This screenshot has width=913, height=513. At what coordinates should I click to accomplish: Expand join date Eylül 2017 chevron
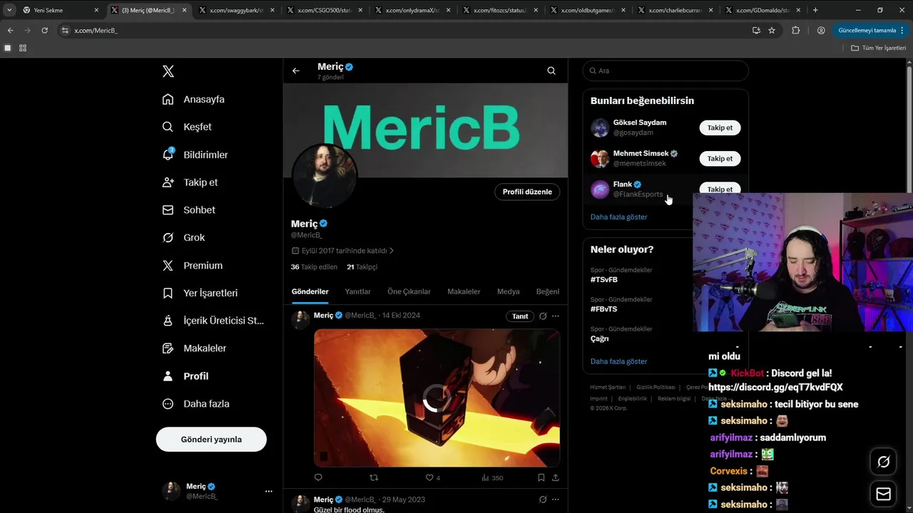392,251
